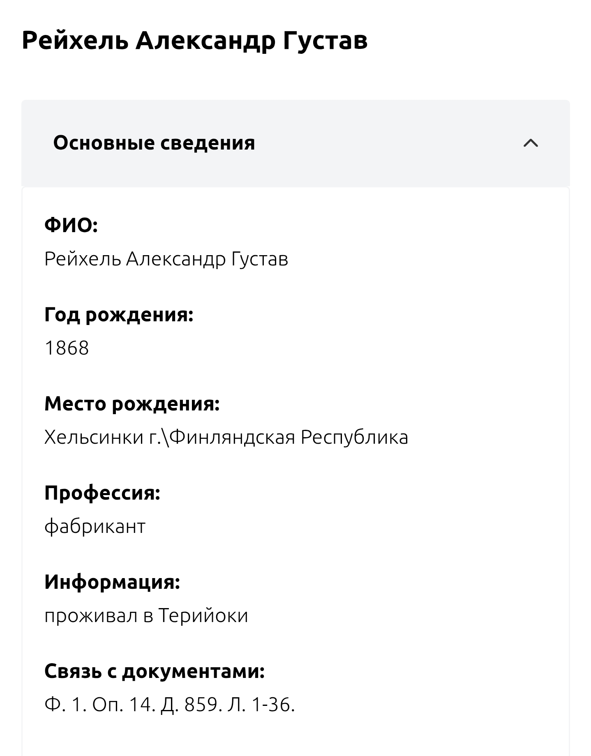Click the sheet range Л. 1-36
This screenshot has width=591, height=756.
click(x=261, y=705)
